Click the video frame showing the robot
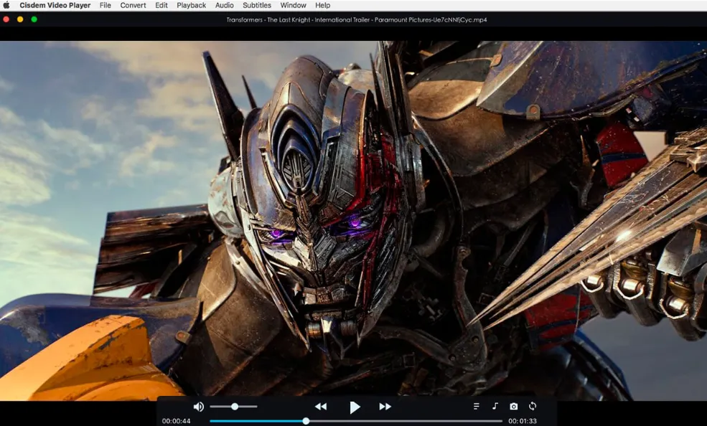Screen dimensions: 707x426 [353, 221]
